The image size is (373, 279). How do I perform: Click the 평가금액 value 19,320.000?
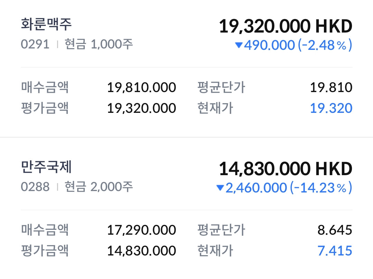pyautogui.click(x=141, y=108)
